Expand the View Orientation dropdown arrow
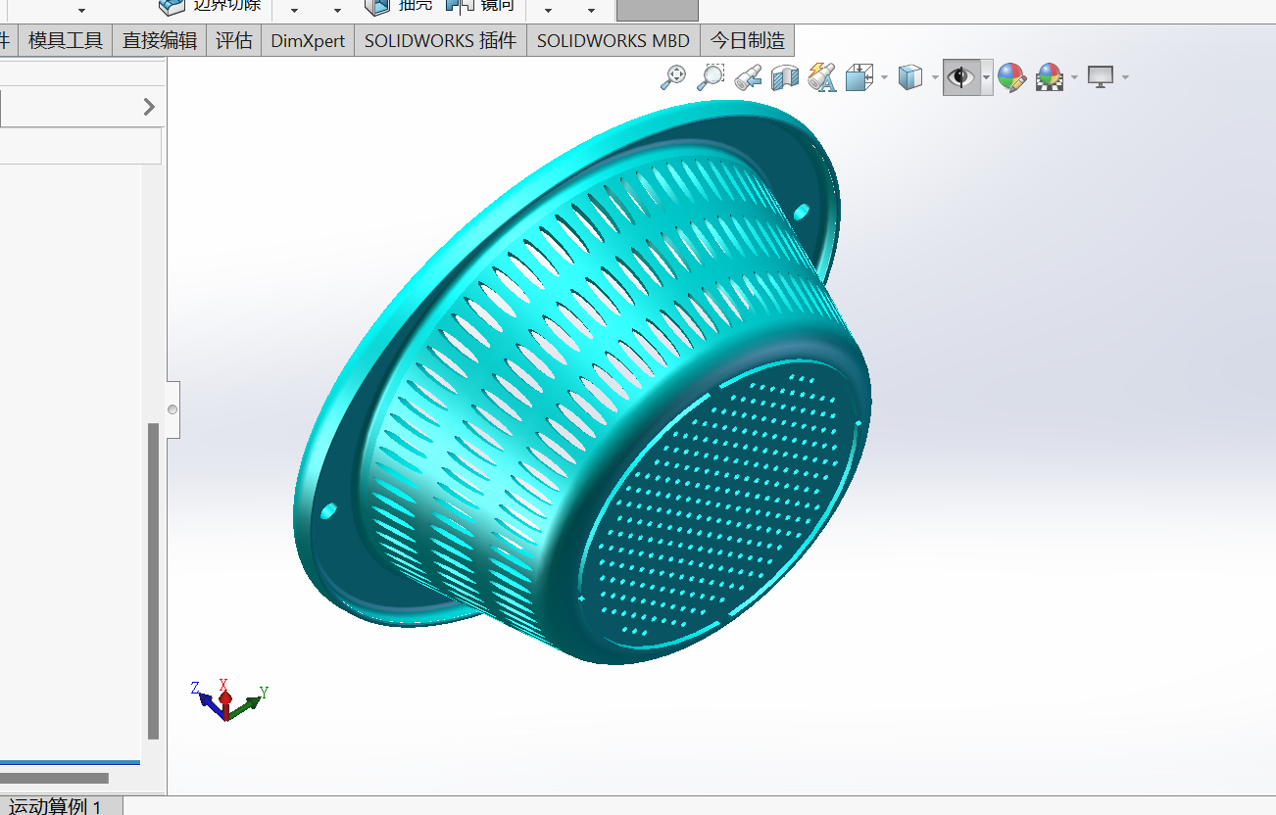This screenshot has height=815, width=1276. point(885,77)
